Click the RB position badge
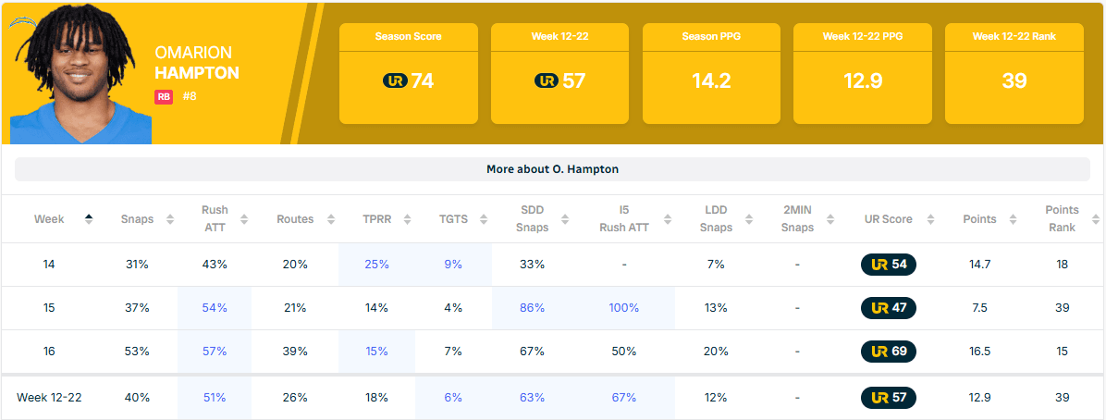 click(x=164, y=96)
